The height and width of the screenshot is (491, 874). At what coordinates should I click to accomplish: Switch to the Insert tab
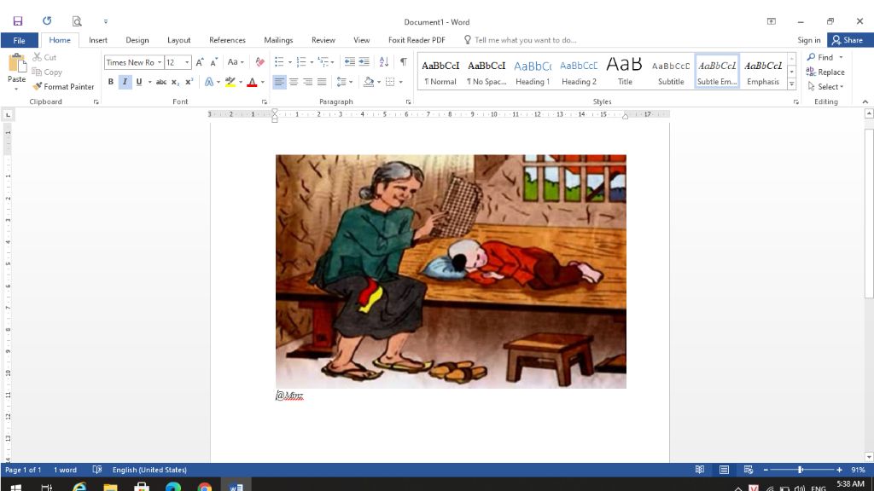[98, 40]
